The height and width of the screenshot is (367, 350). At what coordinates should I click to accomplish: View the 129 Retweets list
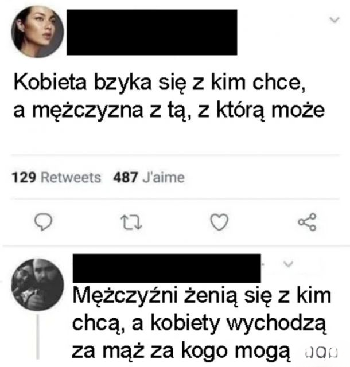click(56, 177)
